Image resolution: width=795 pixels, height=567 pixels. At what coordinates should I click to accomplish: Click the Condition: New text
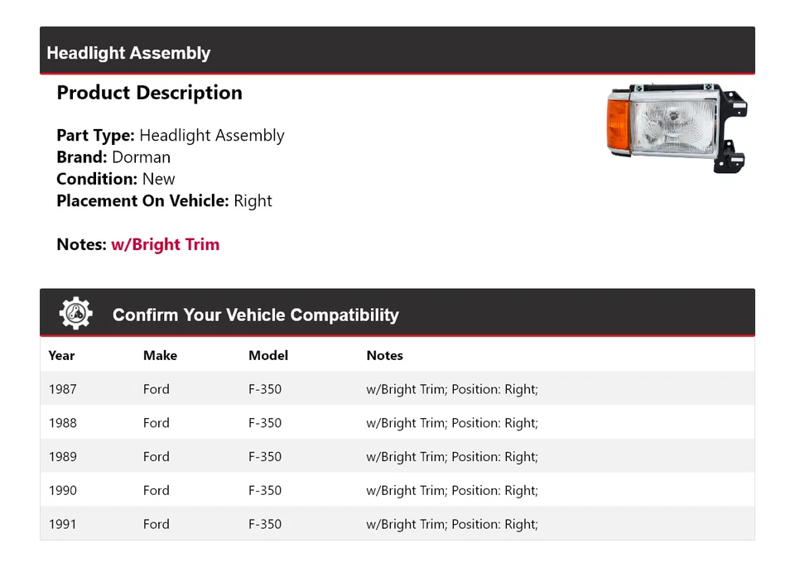pyautogui.click(x=116, y=179)
